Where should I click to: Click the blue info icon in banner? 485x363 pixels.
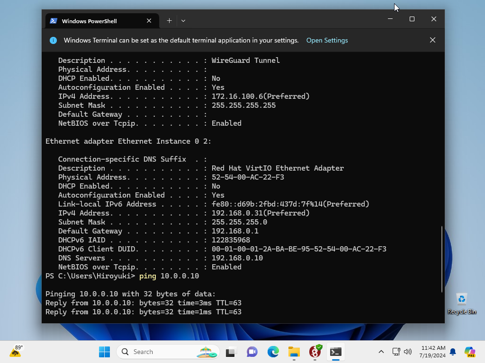tap(53, 41)
